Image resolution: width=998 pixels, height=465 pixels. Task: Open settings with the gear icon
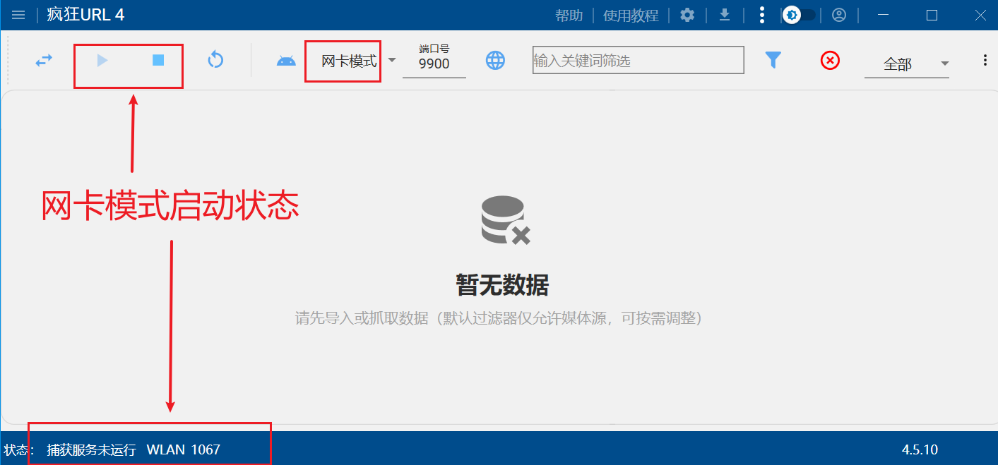coord(687,15)
